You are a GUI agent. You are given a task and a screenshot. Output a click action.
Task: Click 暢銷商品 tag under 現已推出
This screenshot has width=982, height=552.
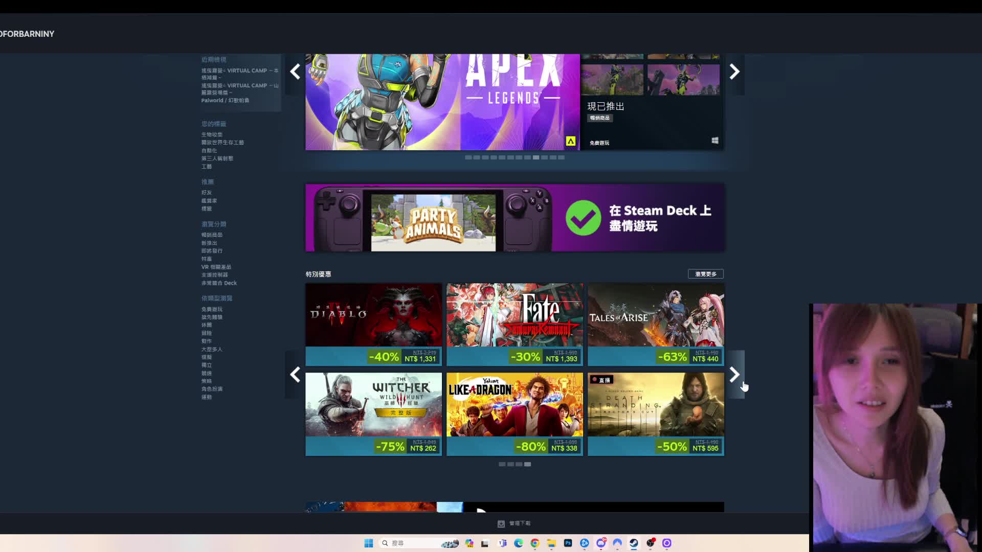(x=600, y=118)
